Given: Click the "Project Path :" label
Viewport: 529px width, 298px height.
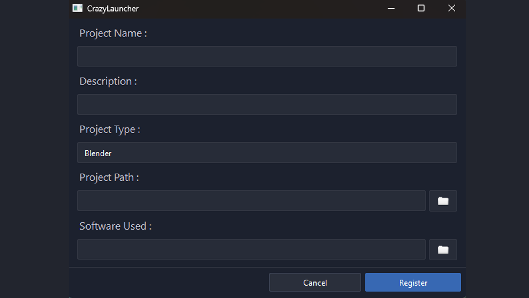Looking at the screenshot, I should click(109, 177).
